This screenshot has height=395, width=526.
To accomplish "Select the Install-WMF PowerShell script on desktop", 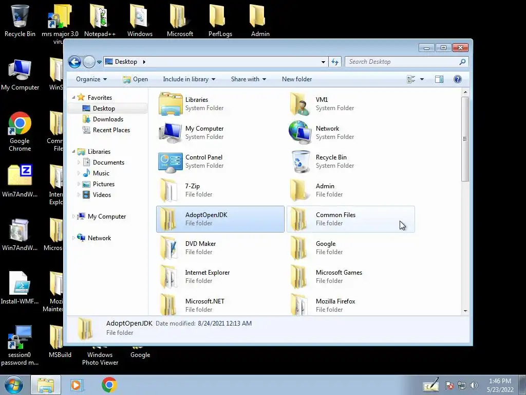I will [x=20, y=288].
